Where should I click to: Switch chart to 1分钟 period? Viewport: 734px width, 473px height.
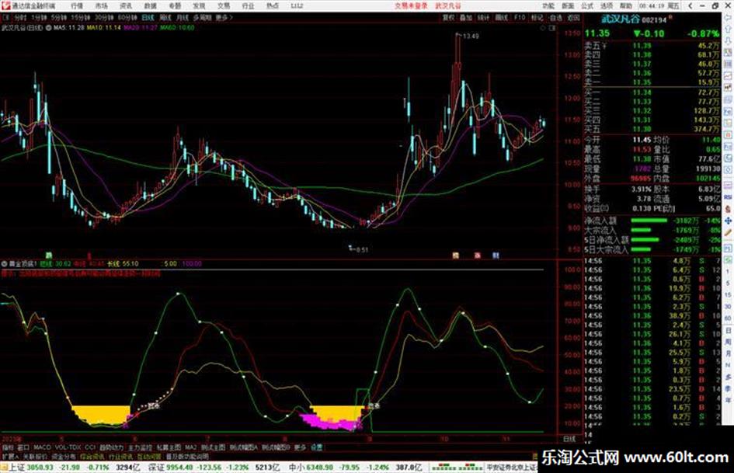39,17
